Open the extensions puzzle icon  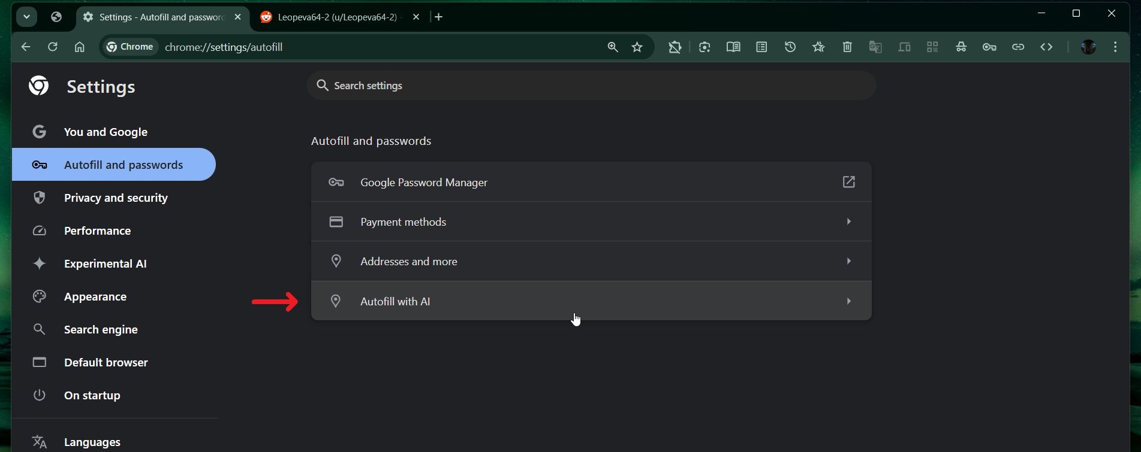point(675,47)
